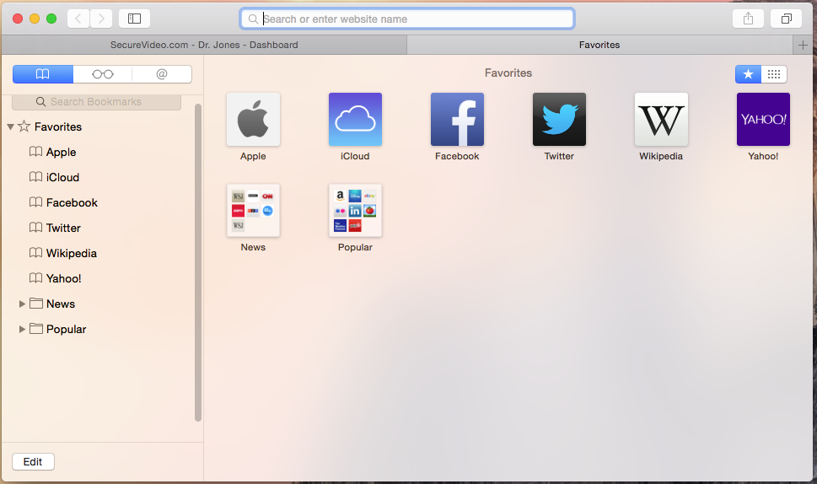Switch to Top Sites grid view
817x484 pixels.
[x=774, y=74]
